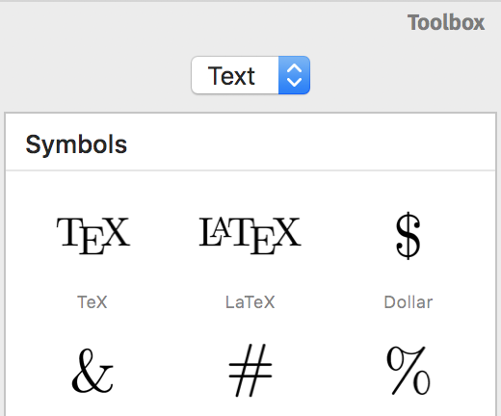Insert the TeX logo symbol

click(93, 236)
